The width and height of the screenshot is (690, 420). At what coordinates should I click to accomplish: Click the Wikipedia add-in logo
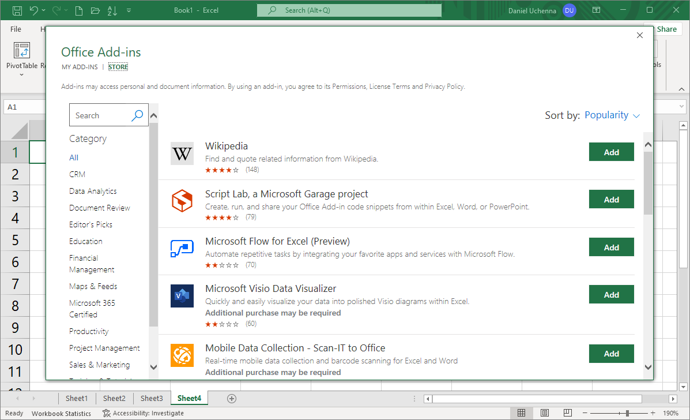pos(182,154)
